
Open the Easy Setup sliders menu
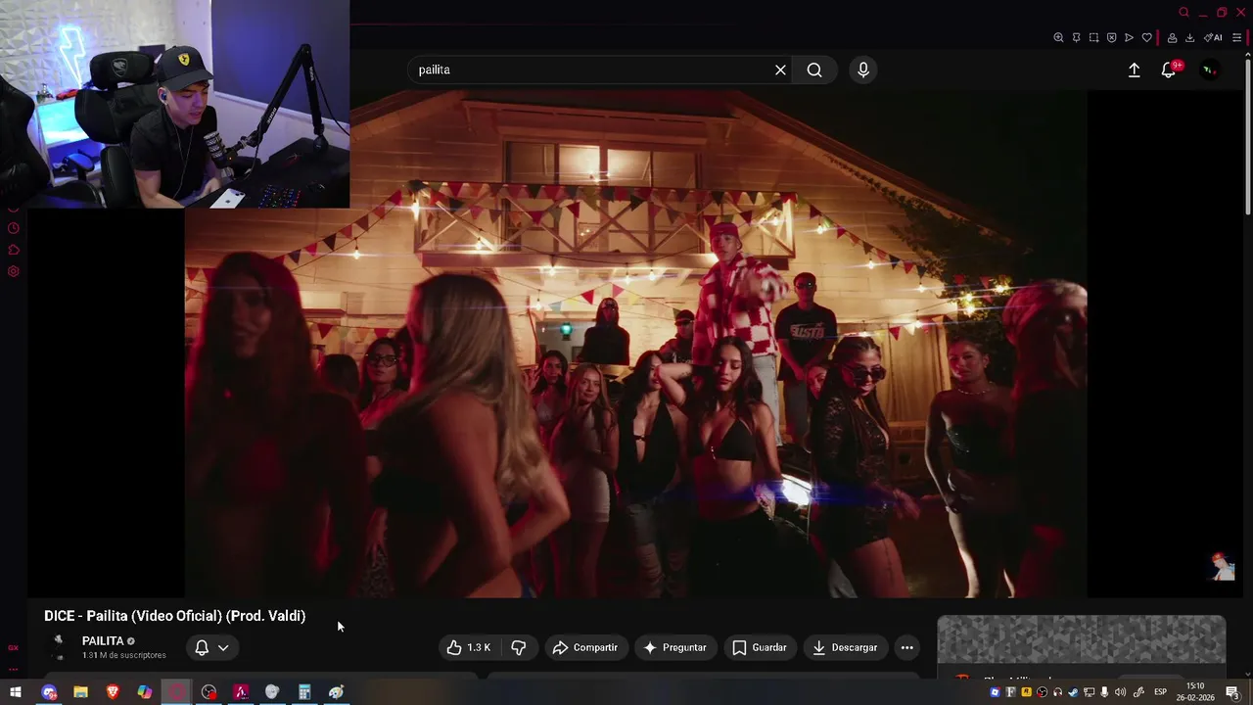point(1236,37)
